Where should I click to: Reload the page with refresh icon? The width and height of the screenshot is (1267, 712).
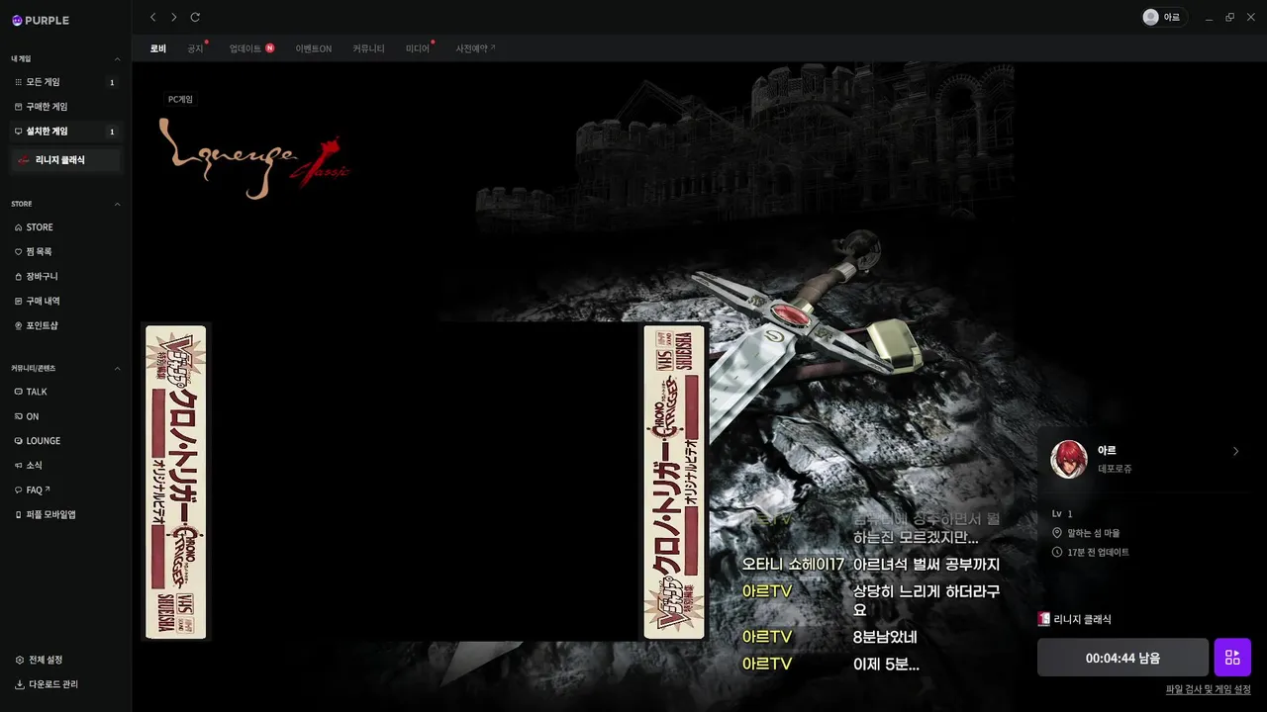tap(195, 17)
